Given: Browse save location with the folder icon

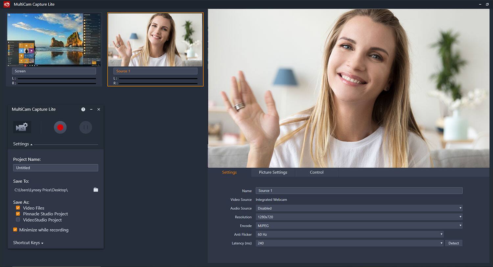Looking at the screenshot, I should pos(96,190).
